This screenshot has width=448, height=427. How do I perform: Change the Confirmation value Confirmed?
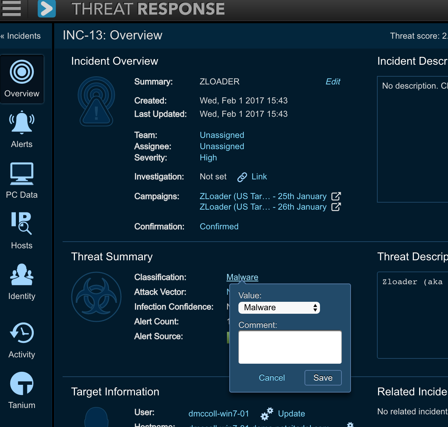click(x=219, y=227)
